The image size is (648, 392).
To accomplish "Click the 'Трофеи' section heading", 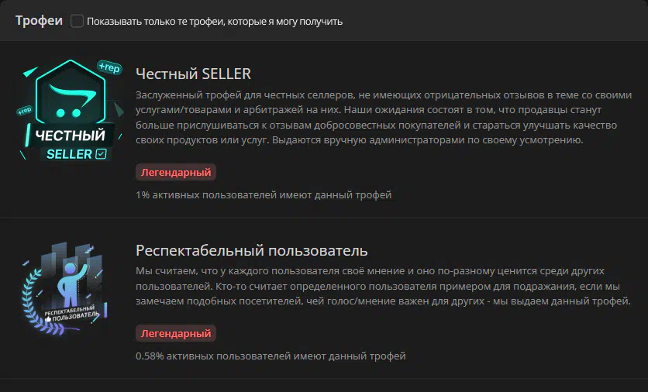I will pos(39,21).
